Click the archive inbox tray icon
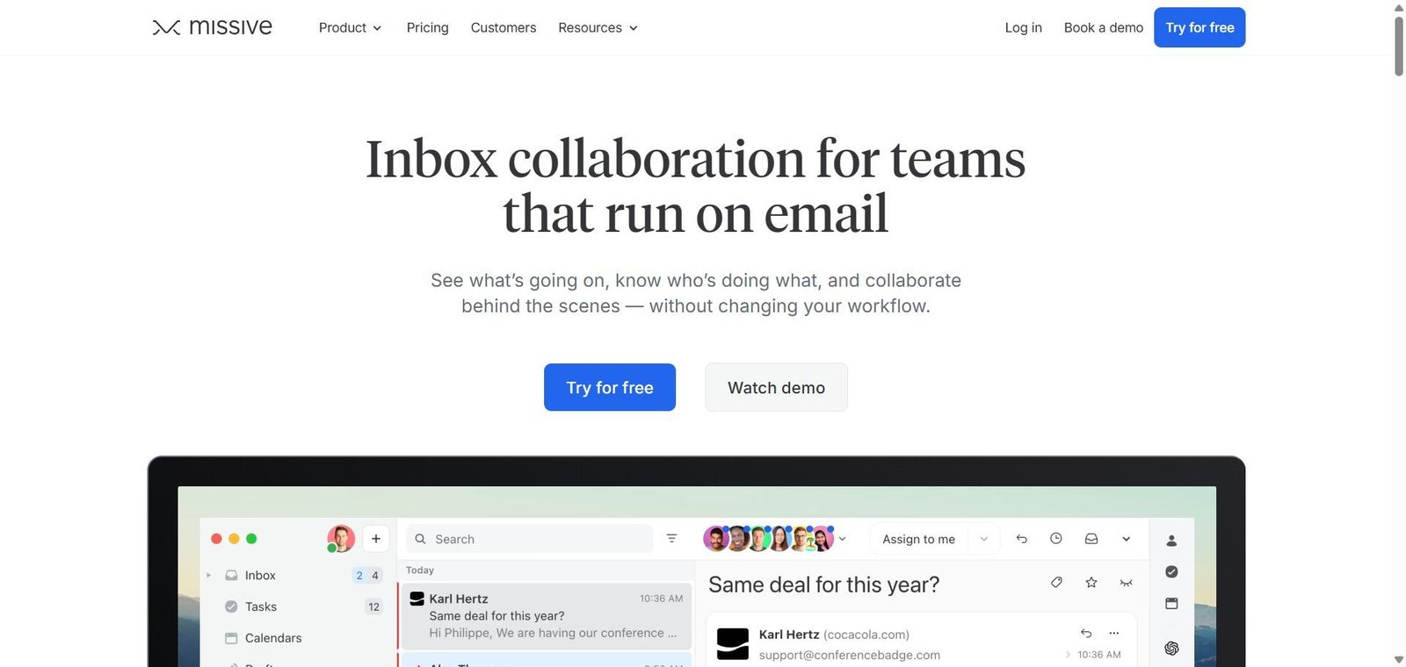Image resolution: width=1406 pixels, height=667 pixels. click(x=1091, y=539)
